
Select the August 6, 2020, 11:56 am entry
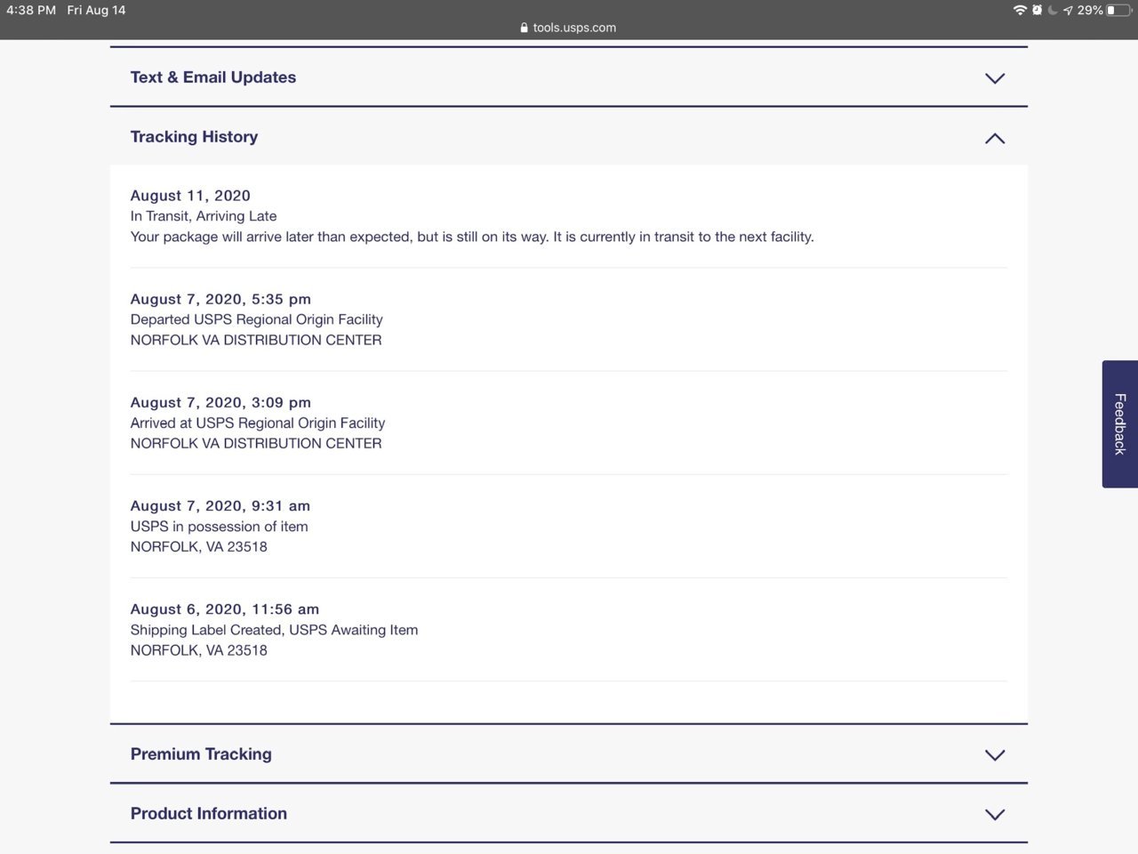tap(225, 608)
